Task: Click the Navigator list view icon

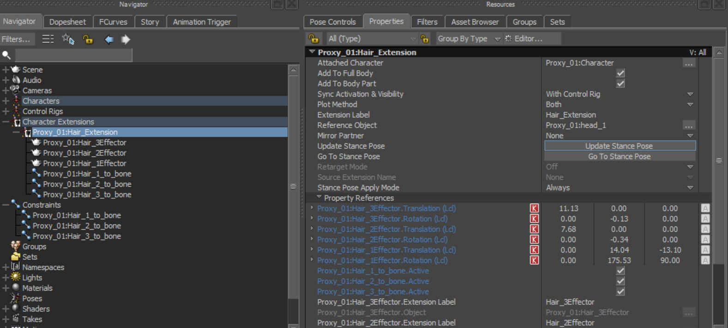Action: (48, 39)
